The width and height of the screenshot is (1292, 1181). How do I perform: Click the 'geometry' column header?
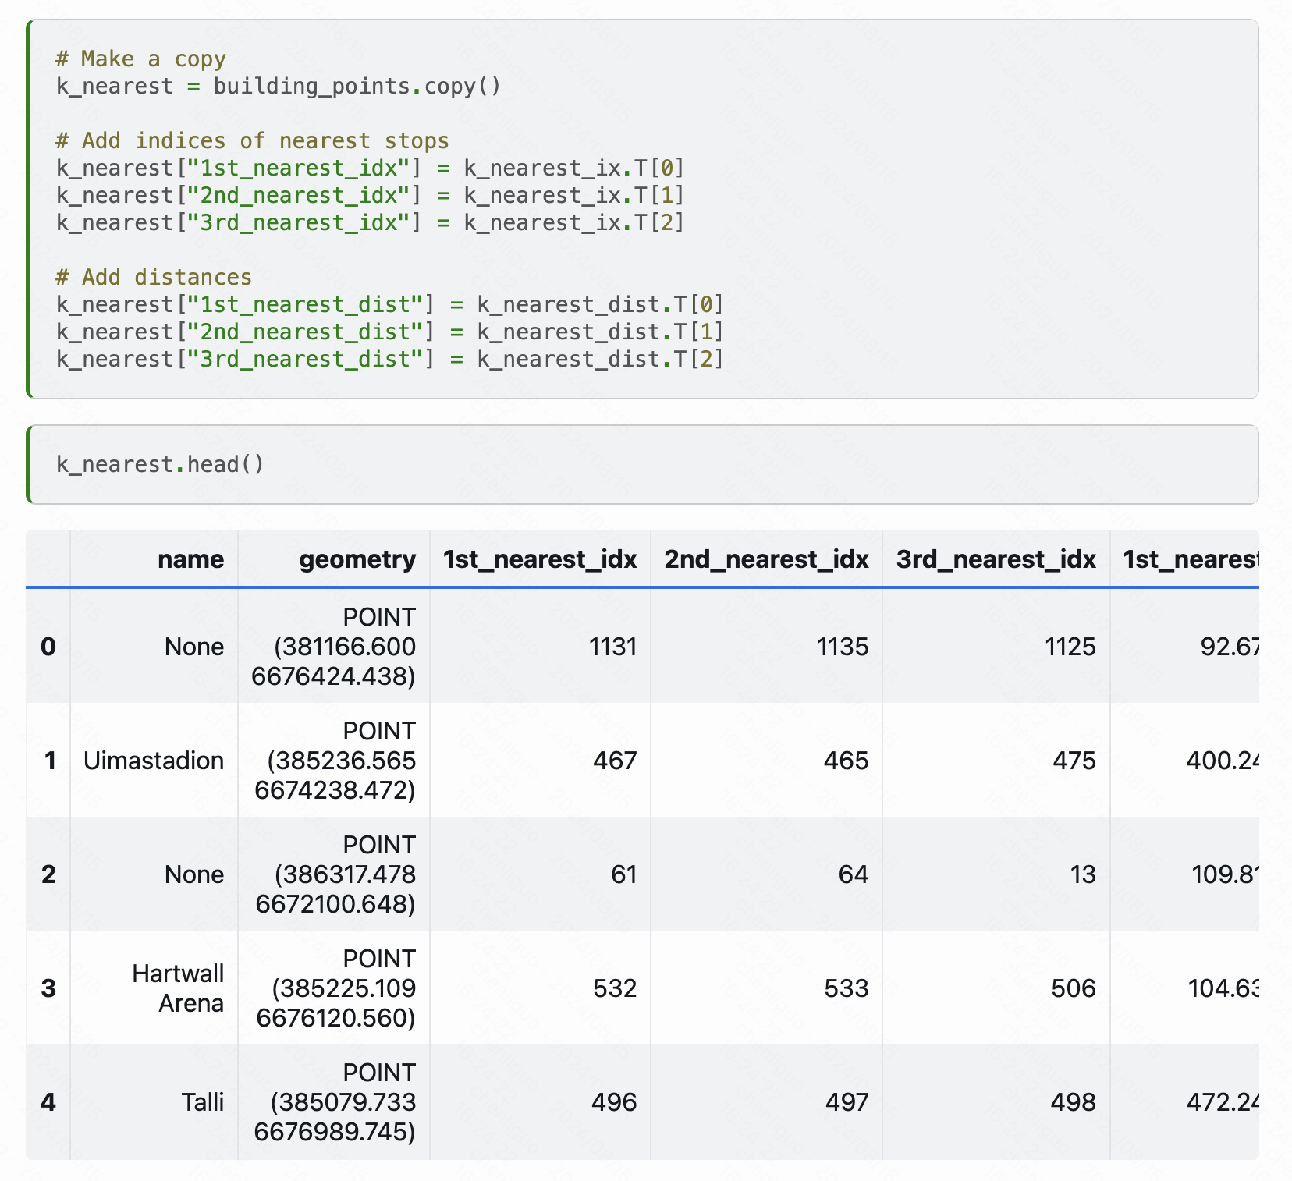[x=357, y=559]
